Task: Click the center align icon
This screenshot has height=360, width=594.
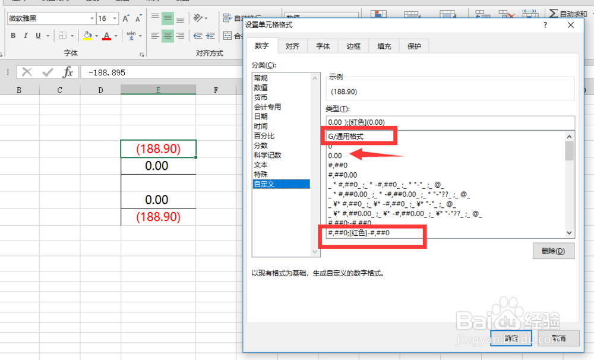Action: (167, 36)
